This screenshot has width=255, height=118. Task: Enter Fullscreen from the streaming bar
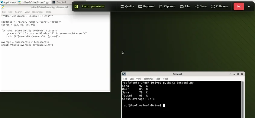pyautogui.click(x=220, y=6)
